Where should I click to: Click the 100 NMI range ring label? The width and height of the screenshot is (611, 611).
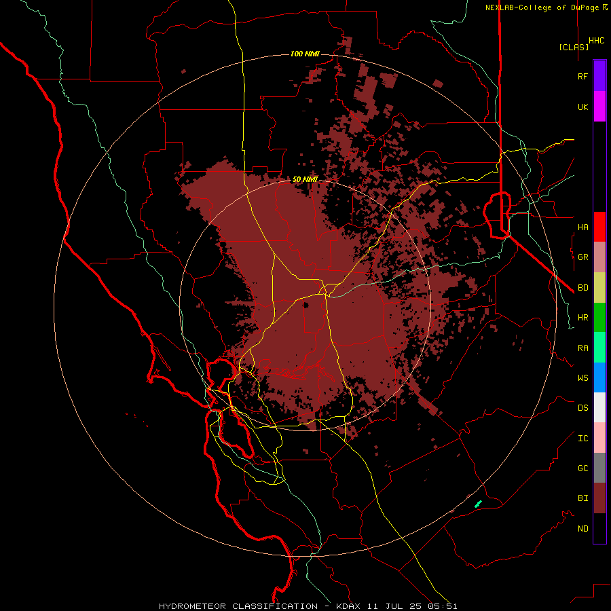coord(305,54)
